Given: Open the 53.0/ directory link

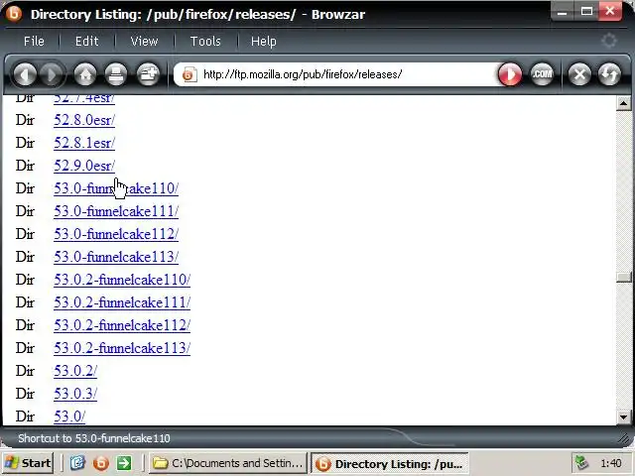Looking at the screenshot, I should pos(69,416).
